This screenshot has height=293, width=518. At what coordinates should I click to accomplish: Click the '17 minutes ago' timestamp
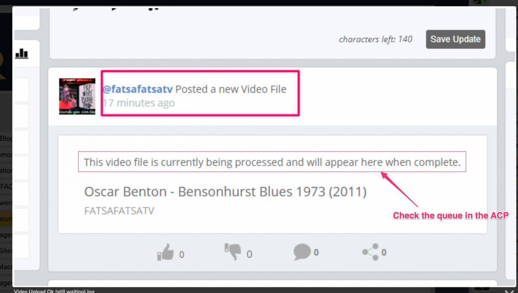click(138, 103)
